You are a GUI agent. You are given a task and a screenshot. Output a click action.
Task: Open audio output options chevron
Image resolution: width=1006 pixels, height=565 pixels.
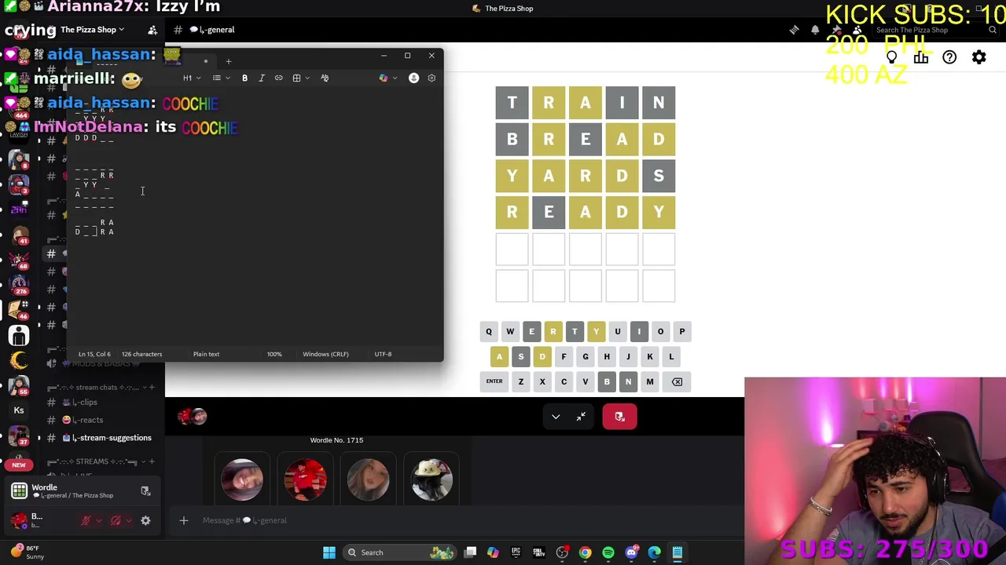[x=128, y=520]
